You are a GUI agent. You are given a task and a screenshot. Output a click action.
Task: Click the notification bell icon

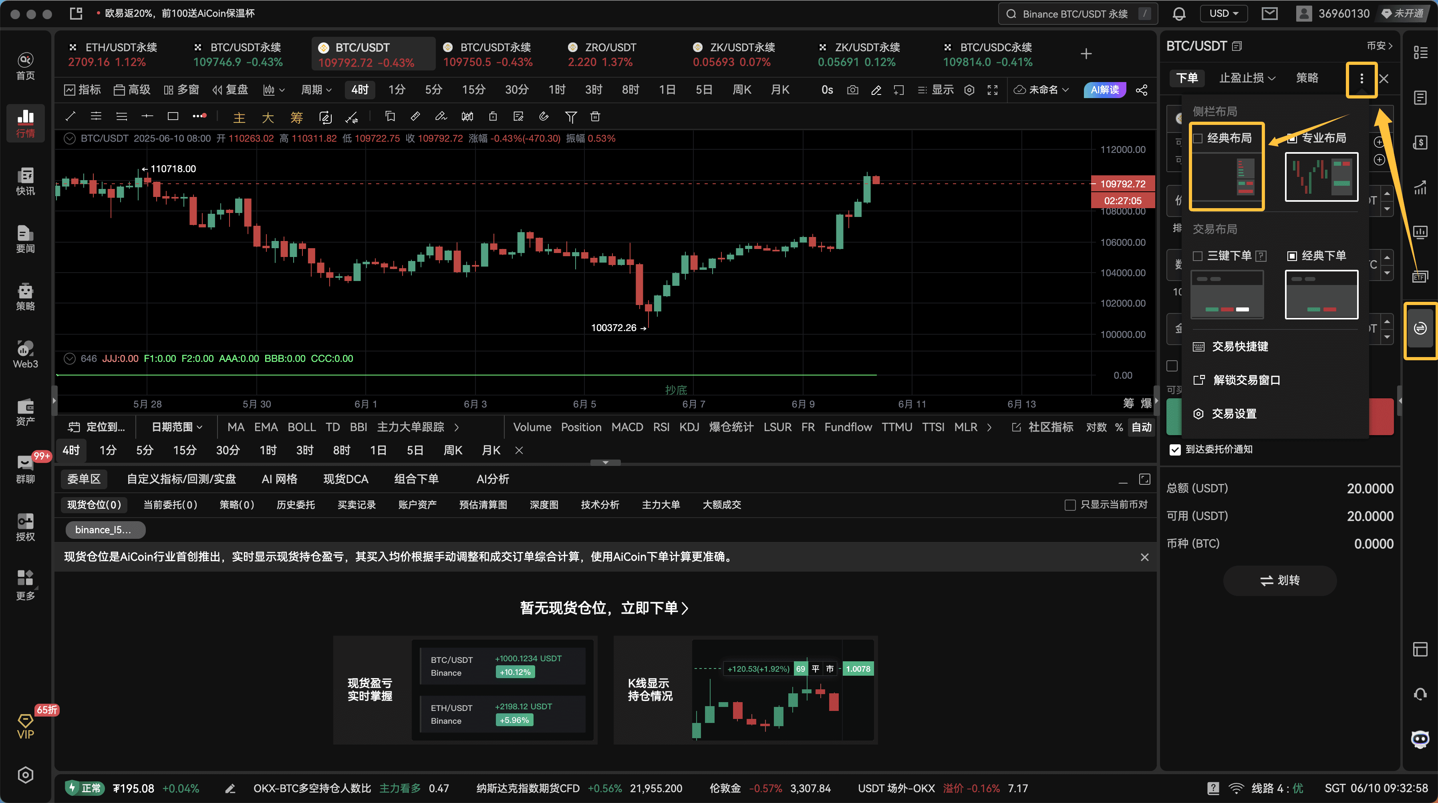[x=1179, y=13]
